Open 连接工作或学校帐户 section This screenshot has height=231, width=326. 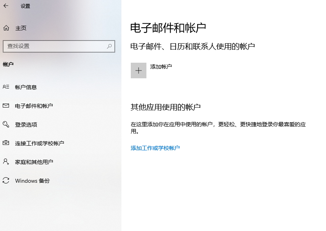[x=61, y=143]
